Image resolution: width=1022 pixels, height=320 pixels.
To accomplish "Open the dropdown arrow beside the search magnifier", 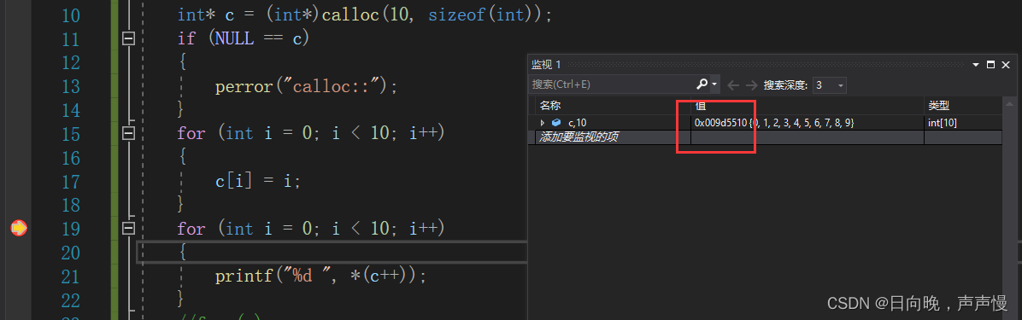I will (x=714, y=85).
